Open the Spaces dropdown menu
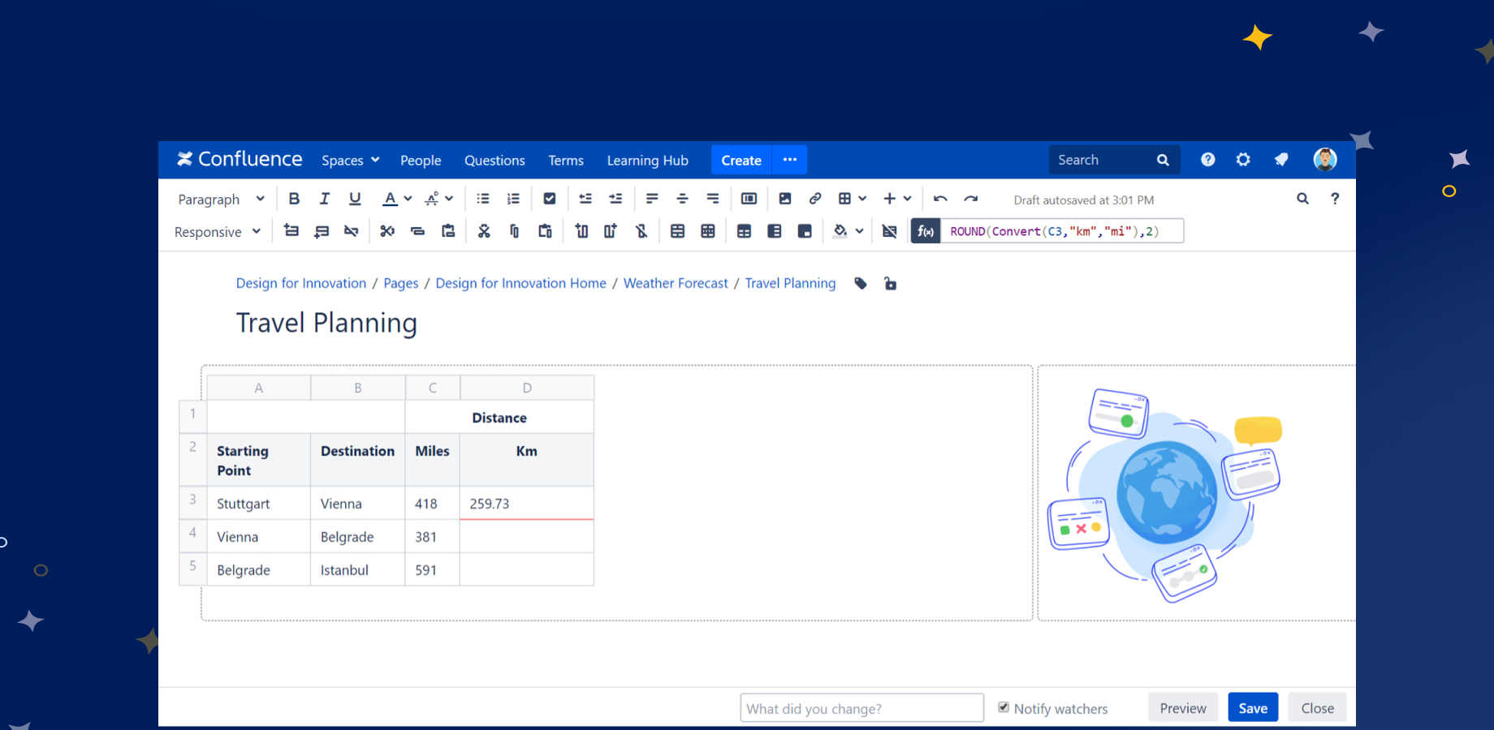The width and height of the screenshot is (1494, 730). 350,161
